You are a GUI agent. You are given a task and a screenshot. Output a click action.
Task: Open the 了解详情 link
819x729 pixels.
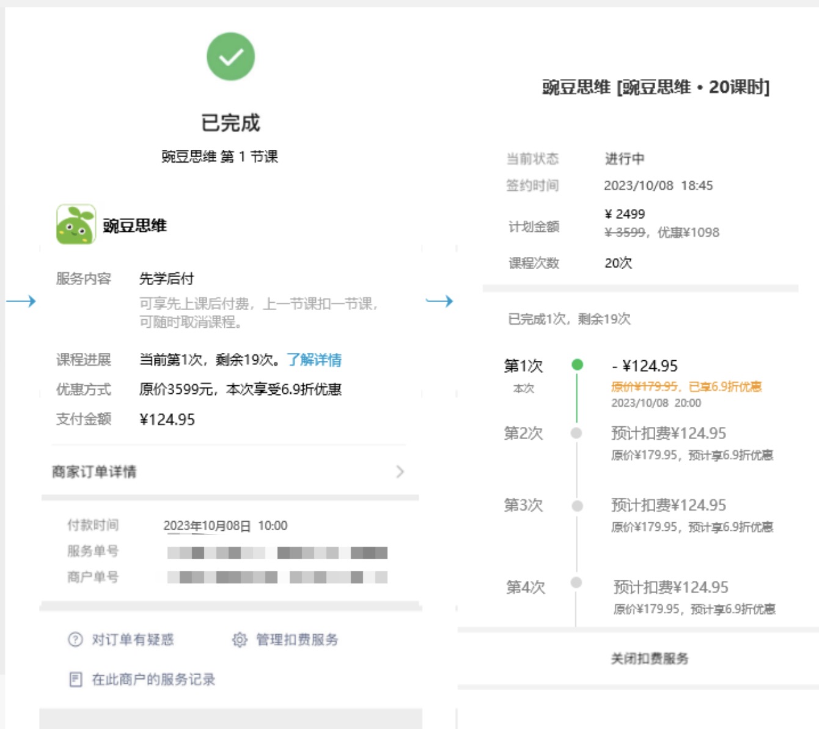tap(314, 361)
